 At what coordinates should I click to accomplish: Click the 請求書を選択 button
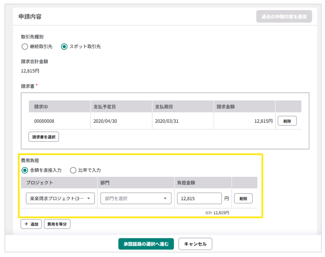click(44, 137)
